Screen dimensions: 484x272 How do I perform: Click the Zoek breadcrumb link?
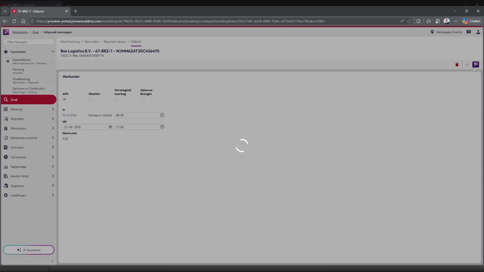point(36,32)
